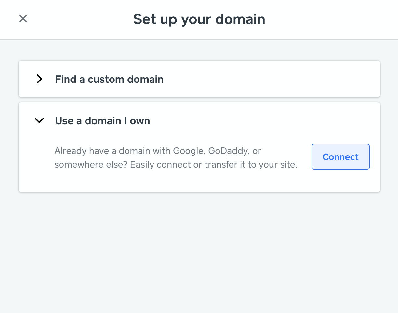Expand the Find a custom domain chevron
Screen dimensions: 398x313
(39, 79)
